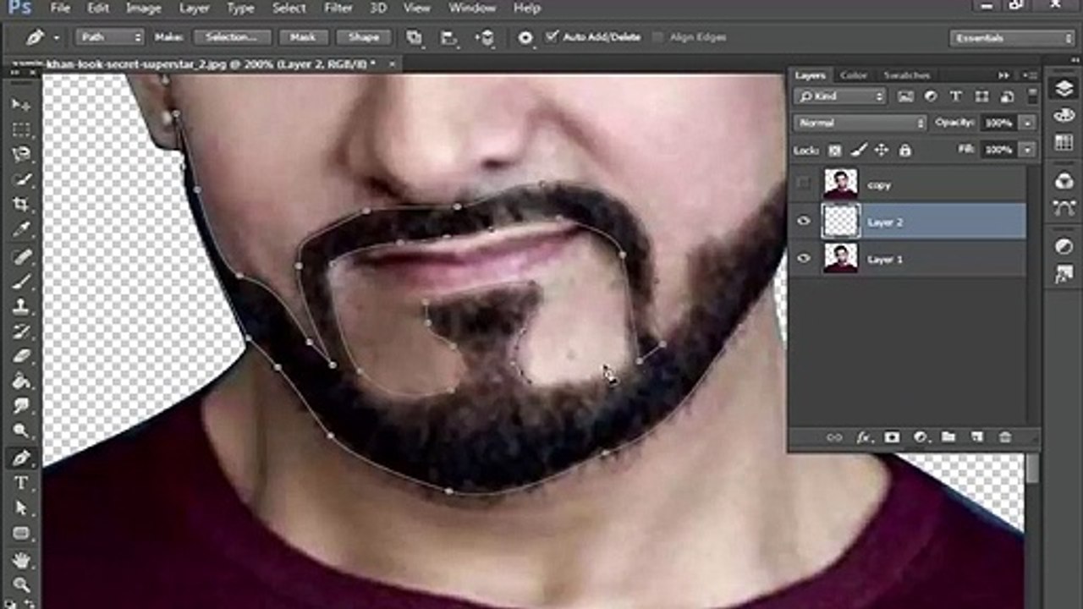The image size is (1083, 609).
Task: Filter layers by smart object icon
Action: pyautogui.click(x=1007, y=96)
